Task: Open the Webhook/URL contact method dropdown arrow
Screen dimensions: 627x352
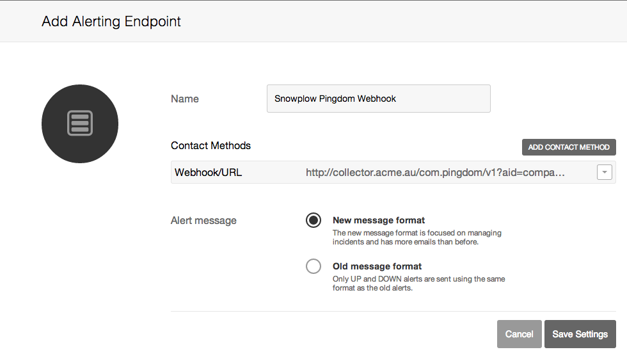Action: pyautogui.click(x=604, y=172)
